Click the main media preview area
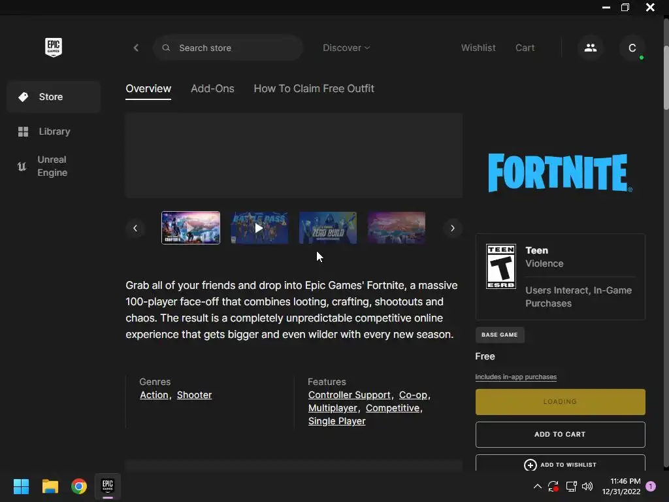Viewport: 669px width, 502px height. [x=294, y=156]
